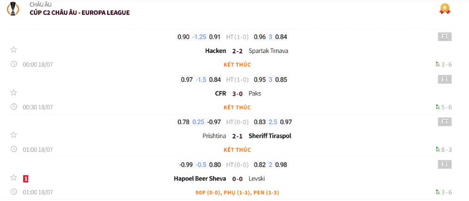This screenshot has height=201, width=469.
Task: Favorite the Hacken vs Spartak Trnava match
Action: 14,50
